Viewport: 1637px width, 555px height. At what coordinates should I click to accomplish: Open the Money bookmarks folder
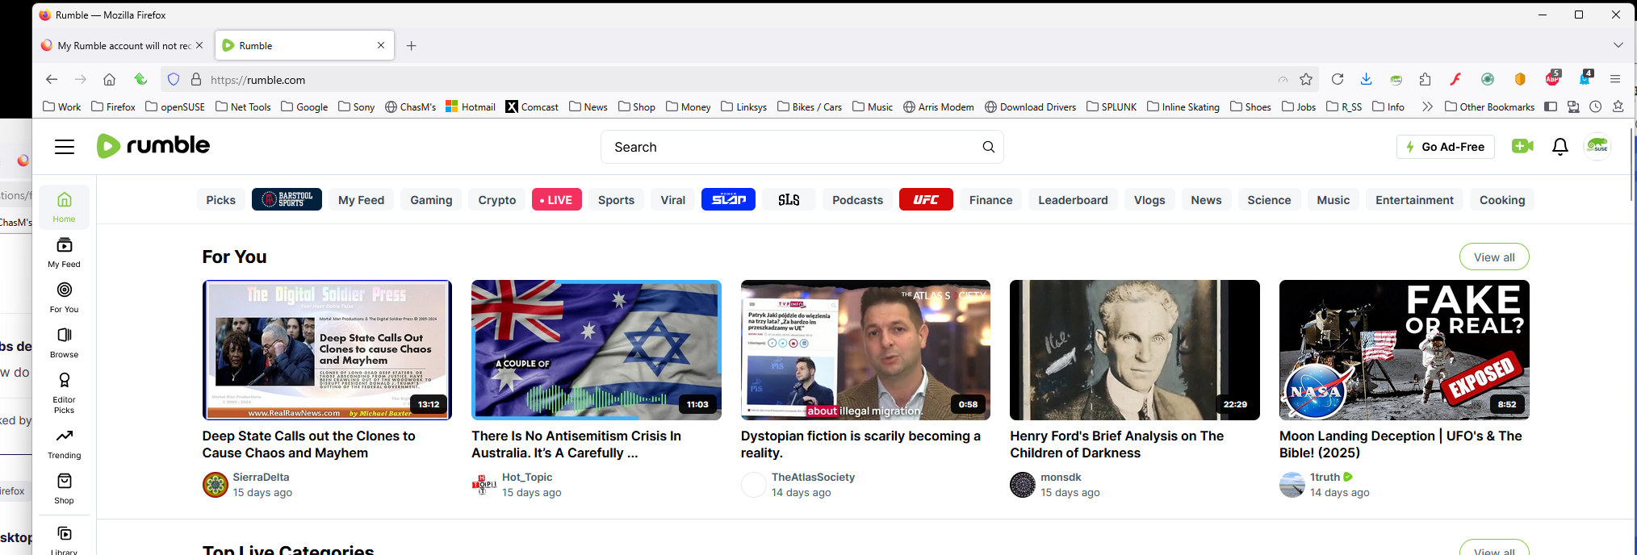tap(689, 106)
